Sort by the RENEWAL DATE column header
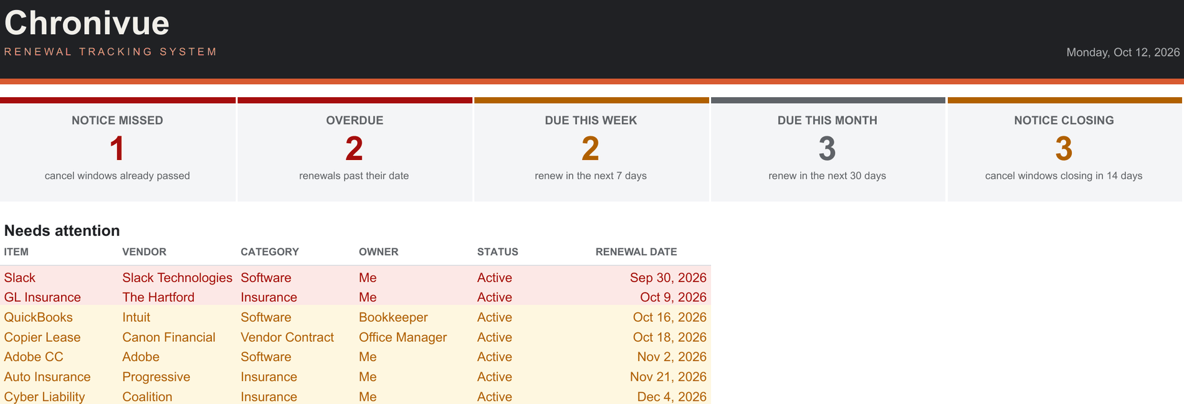Screen dimensions: 1184x404 point(636,251)
